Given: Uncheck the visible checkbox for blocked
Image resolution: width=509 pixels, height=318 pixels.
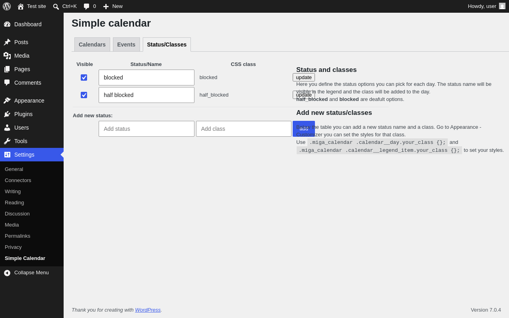Looking at the screenshot, I should click(84, 78).
